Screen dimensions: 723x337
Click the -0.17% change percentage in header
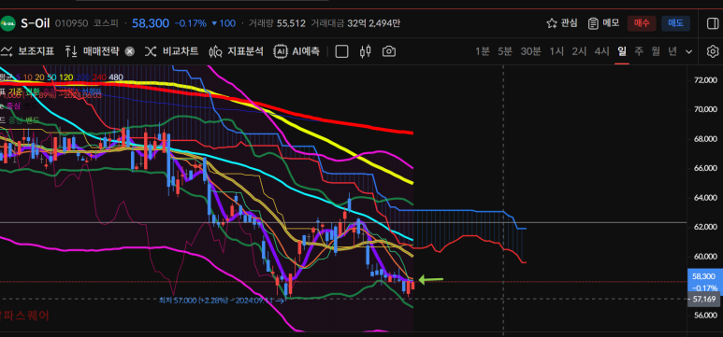point(191,23)
